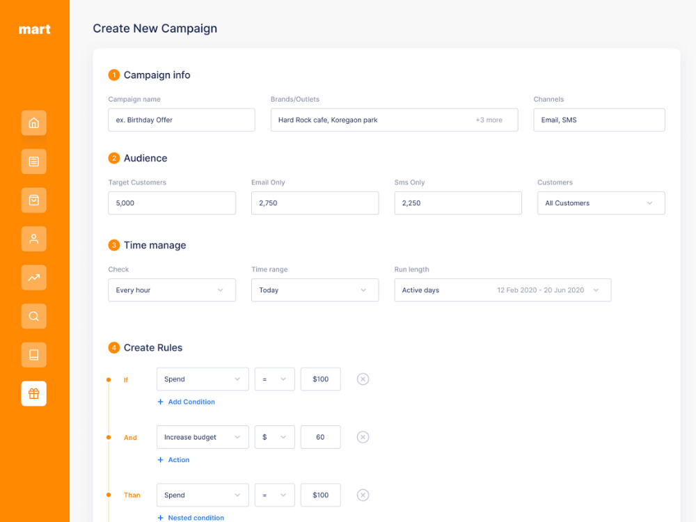Click the $100 value in Than row

point(320,495)
